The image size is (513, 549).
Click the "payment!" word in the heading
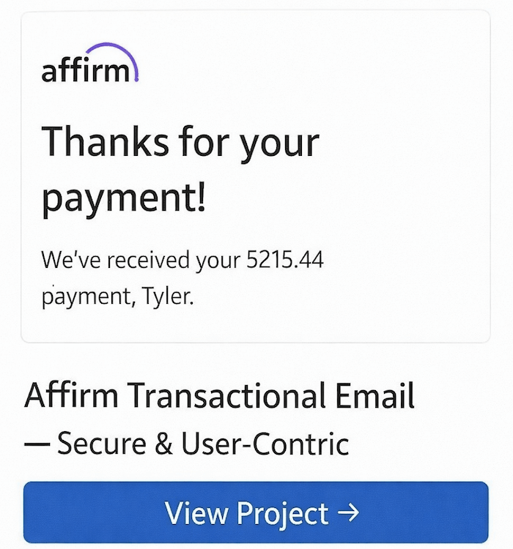tap(124, 198)
